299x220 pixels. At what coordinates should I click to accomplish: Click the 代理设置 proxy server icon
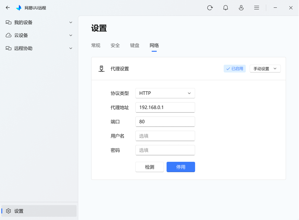tap(101, 69)
